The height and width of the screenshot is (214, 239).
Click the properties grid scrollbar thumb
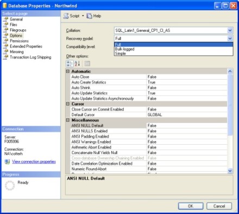click(x=230, y=105)
